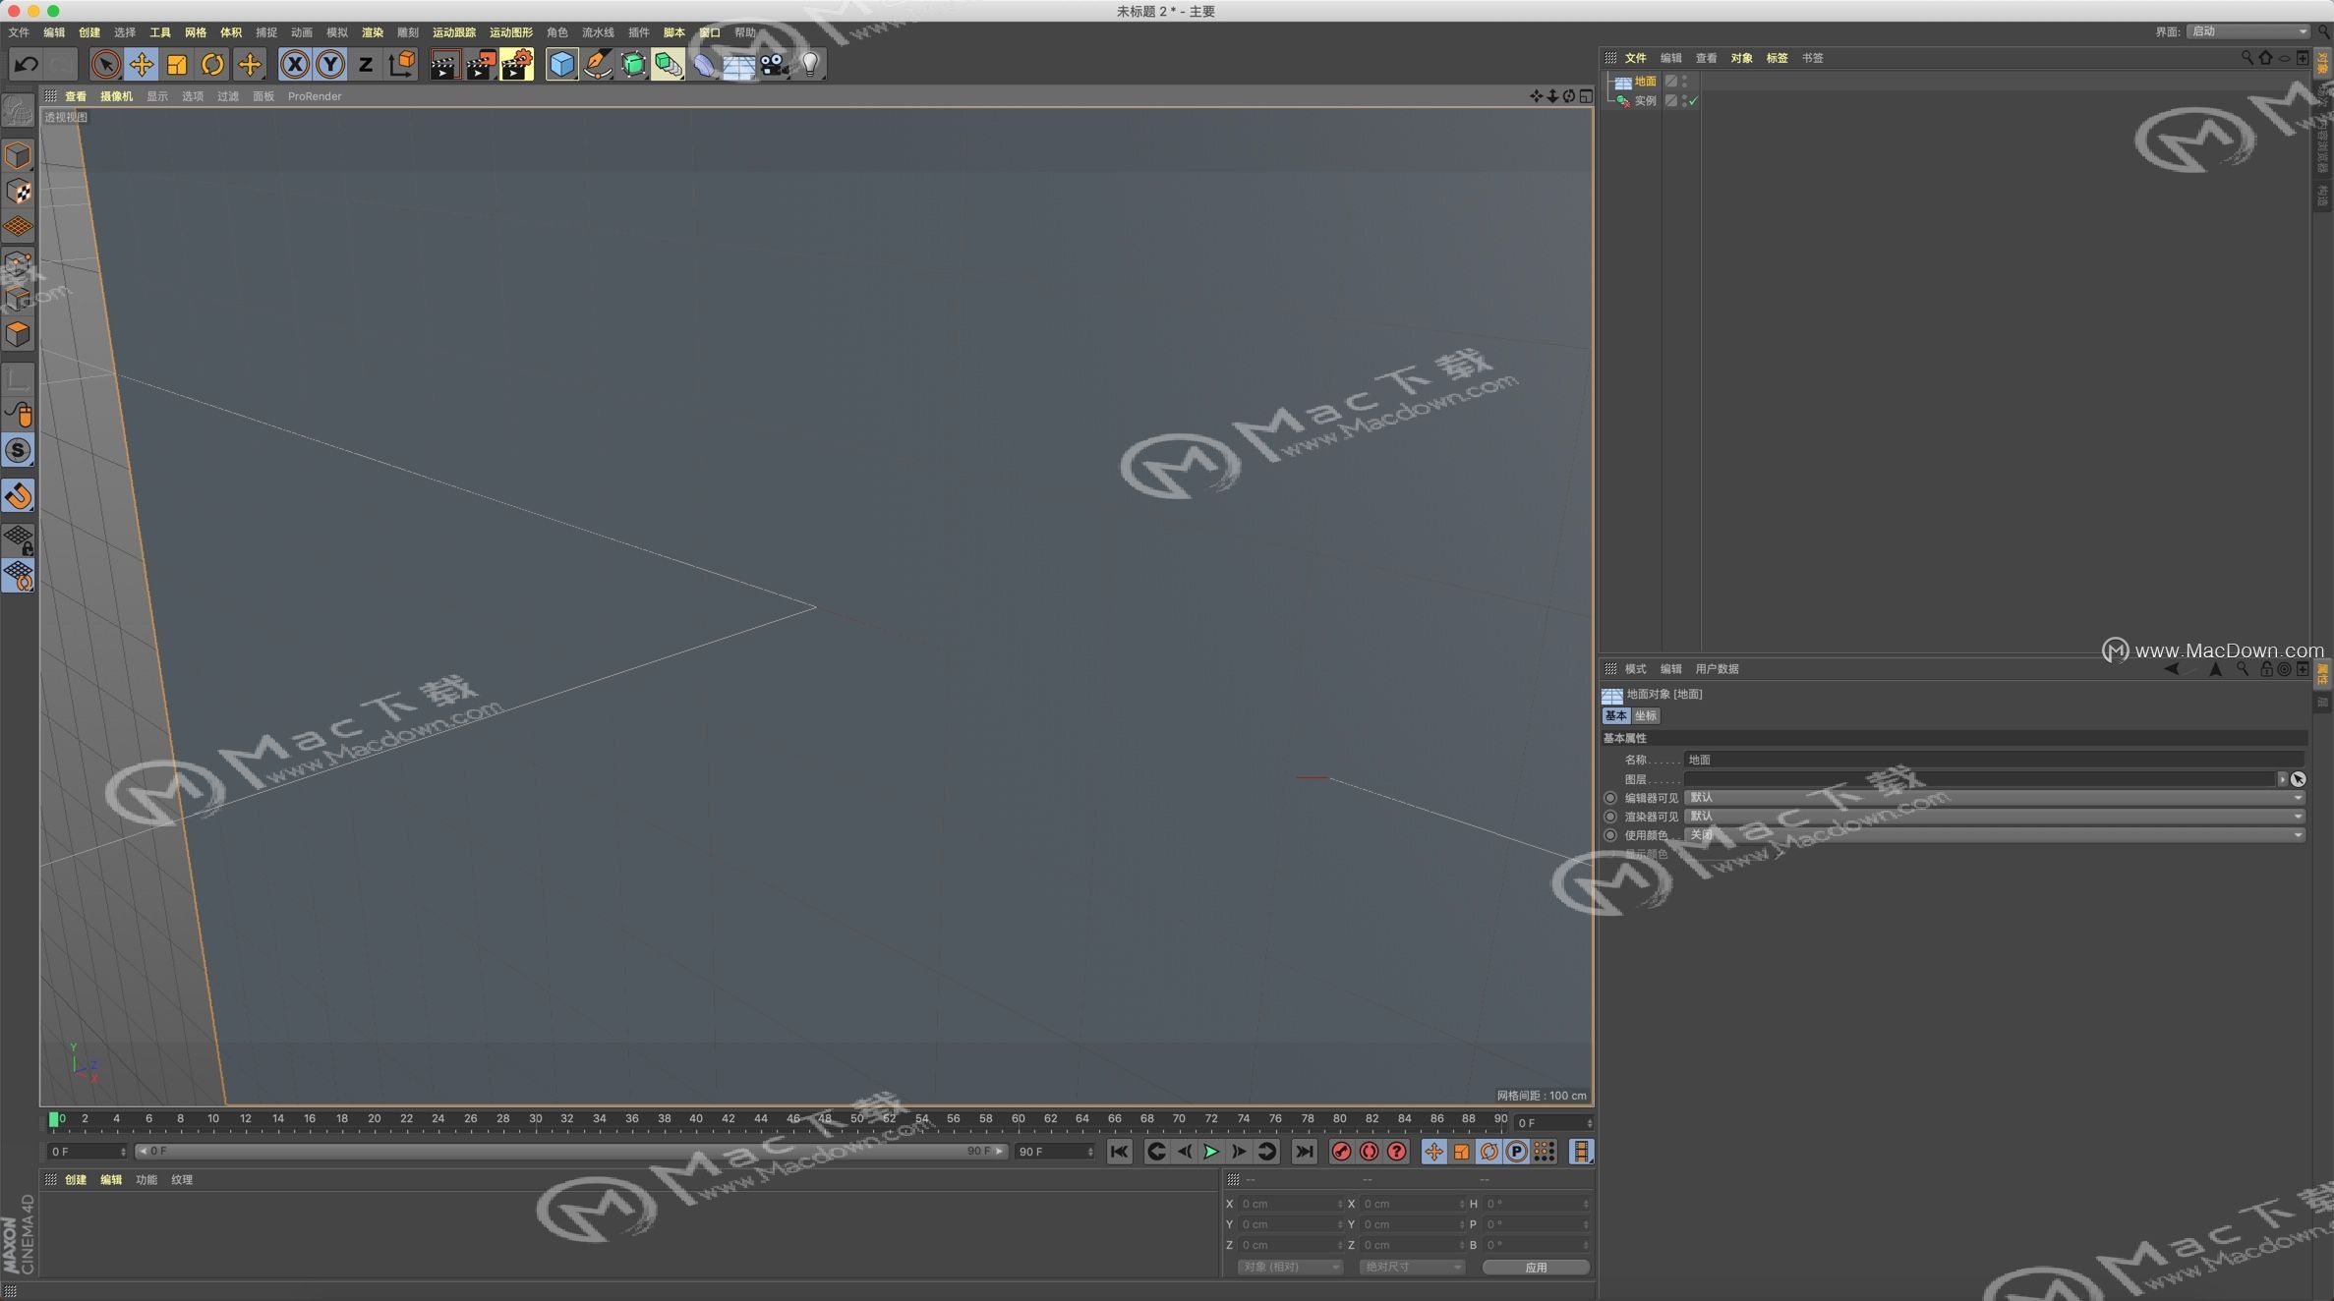The image size is (2334, 1301).
Task: Render the active view clapperboard icon
Action: (x=444, y=65)
